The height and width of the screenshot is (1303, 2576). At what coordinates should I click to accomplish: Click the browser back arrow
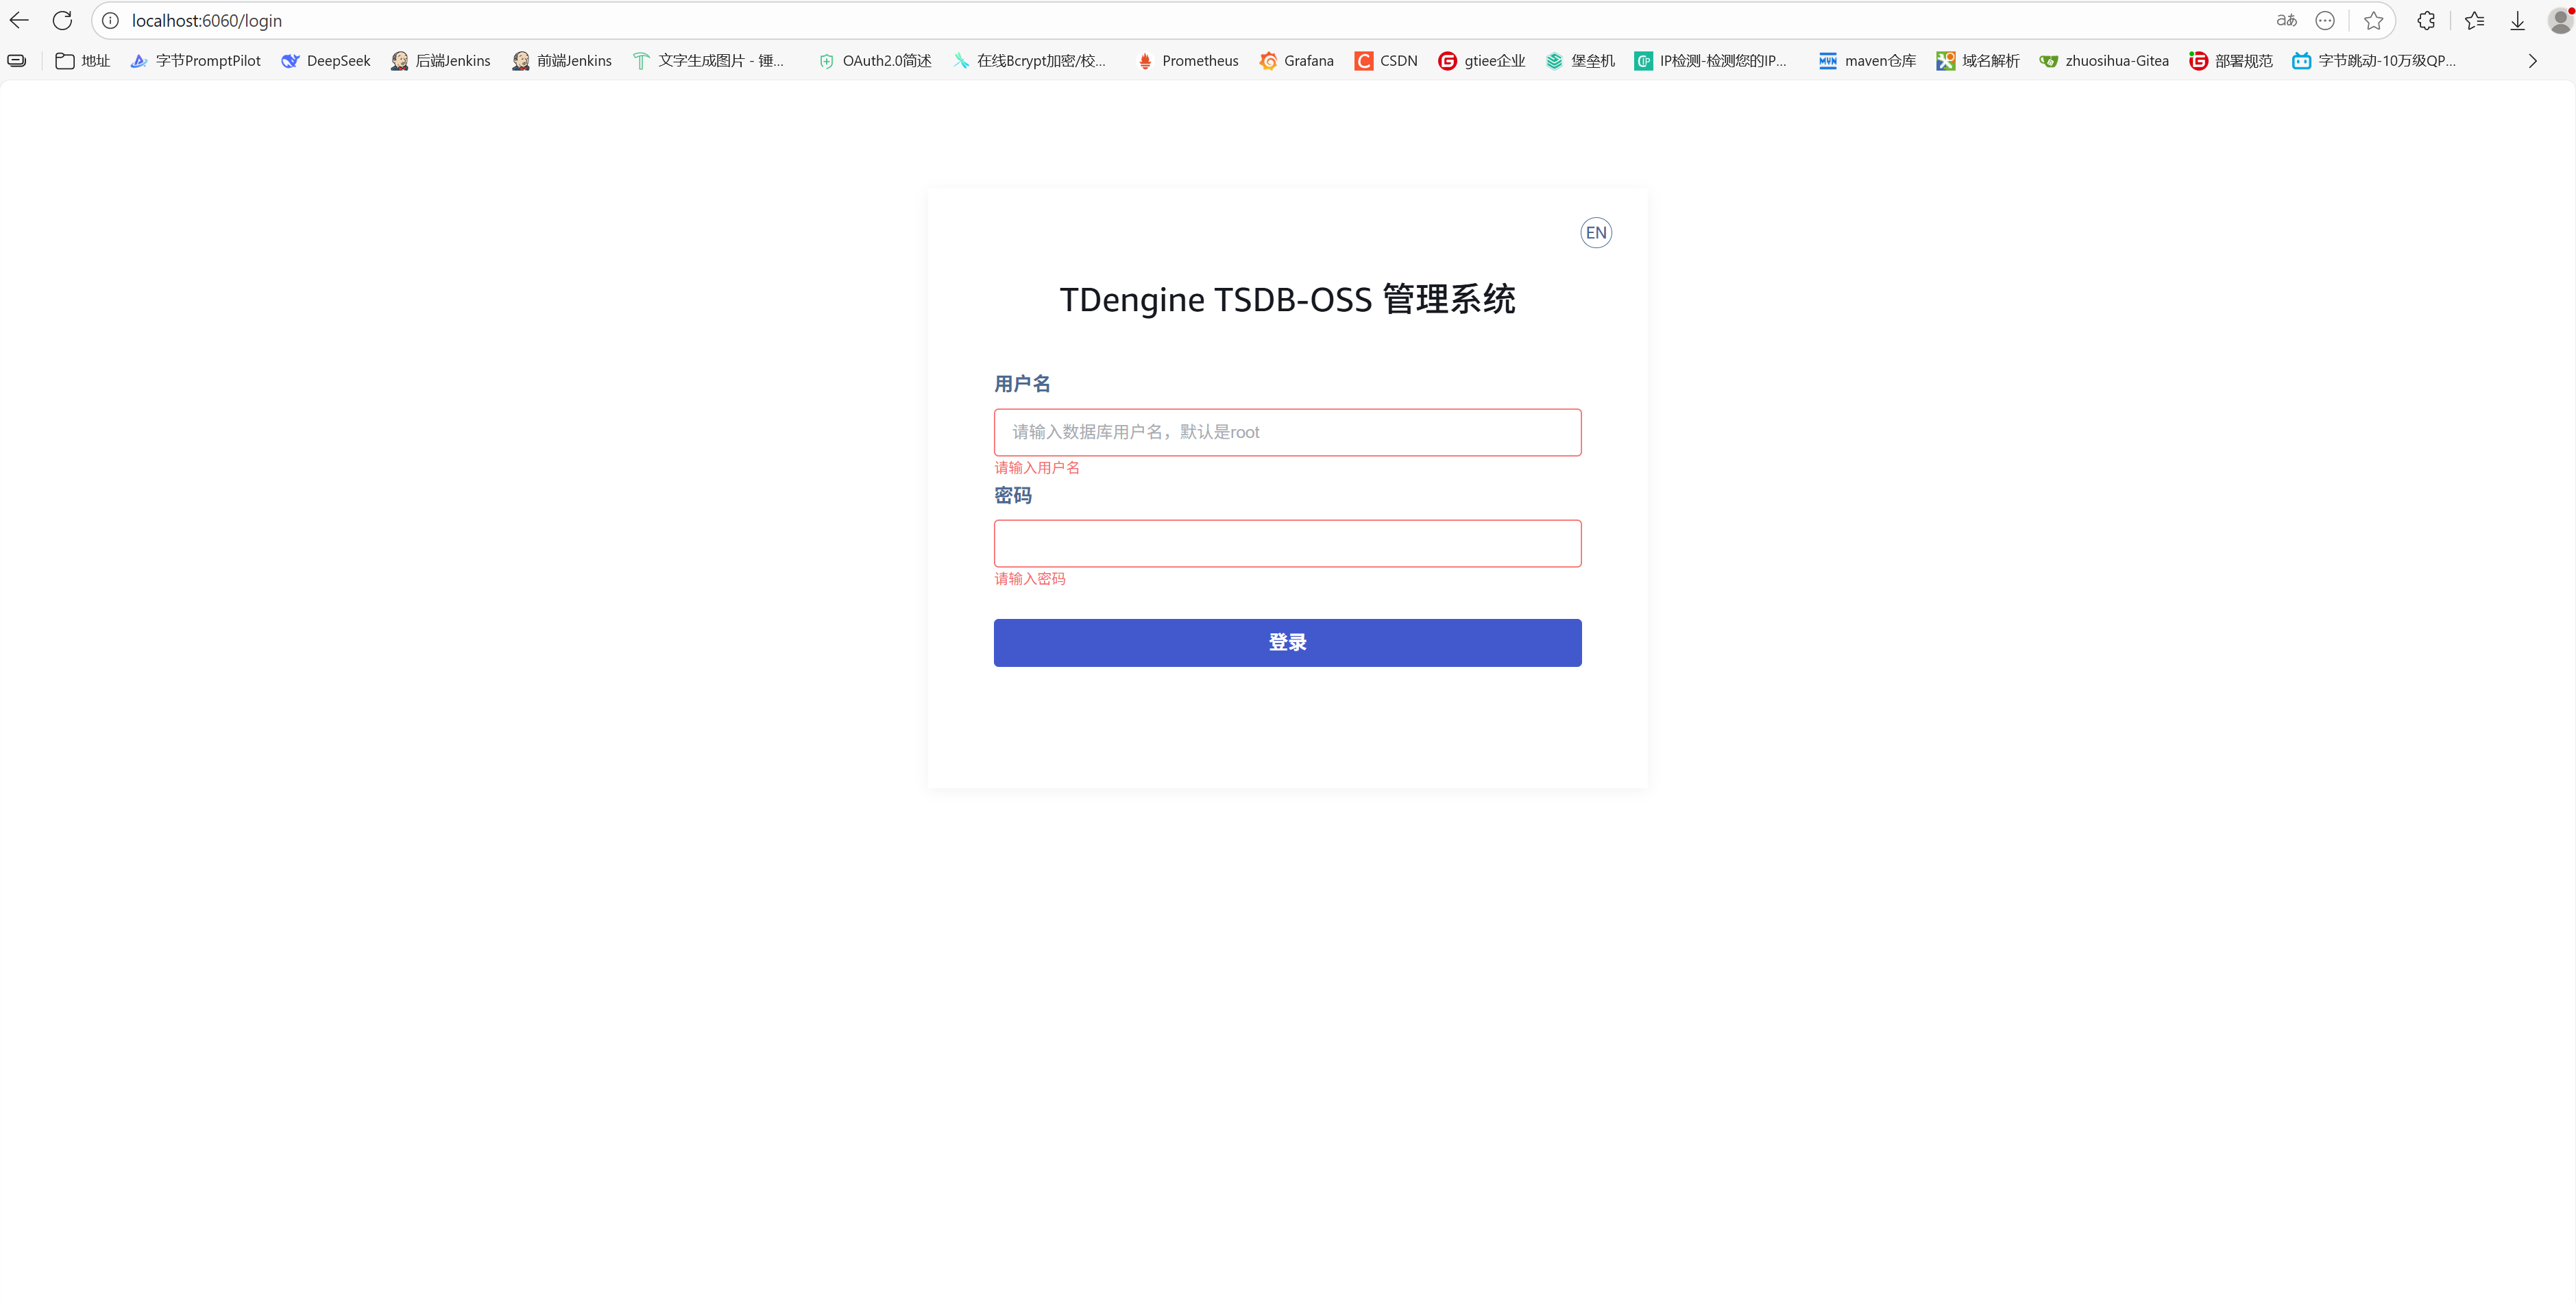pos(19,20)
